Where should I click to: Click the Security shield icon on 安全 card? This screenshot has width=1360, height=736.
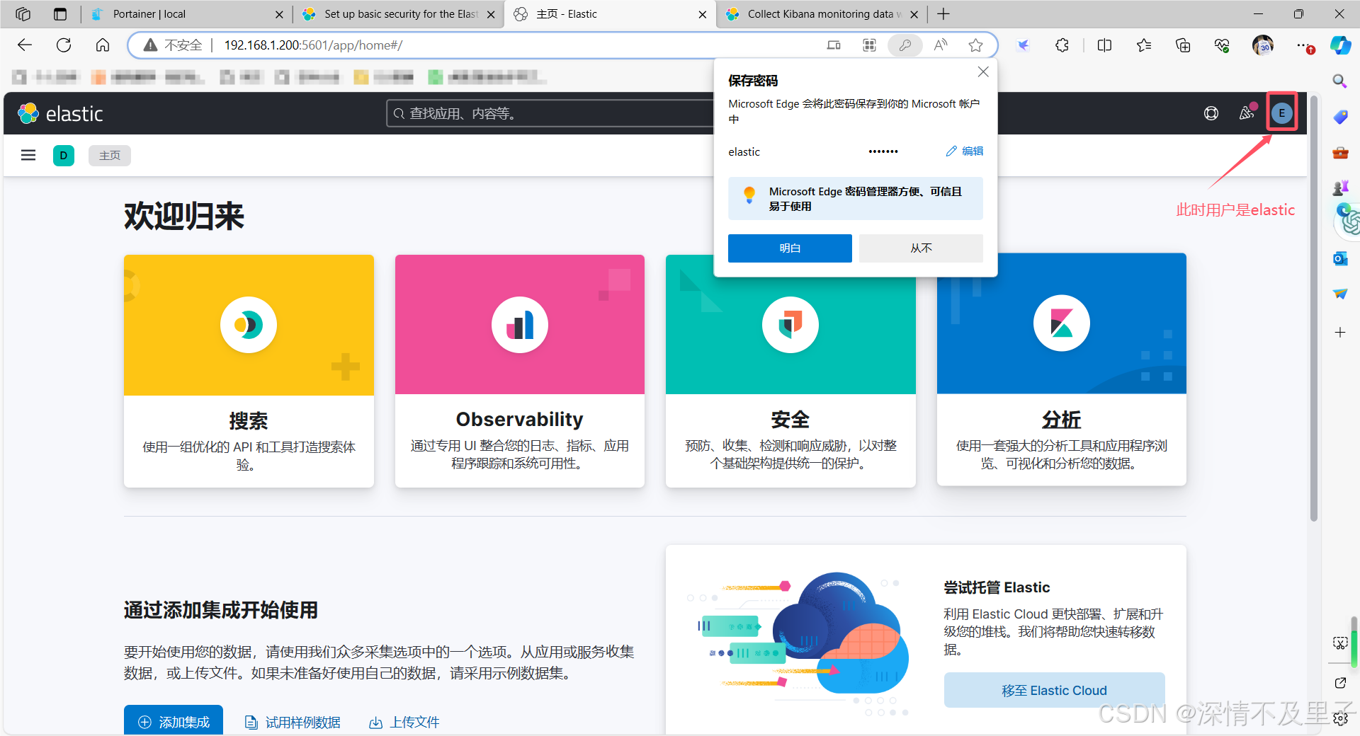[790, 325]
